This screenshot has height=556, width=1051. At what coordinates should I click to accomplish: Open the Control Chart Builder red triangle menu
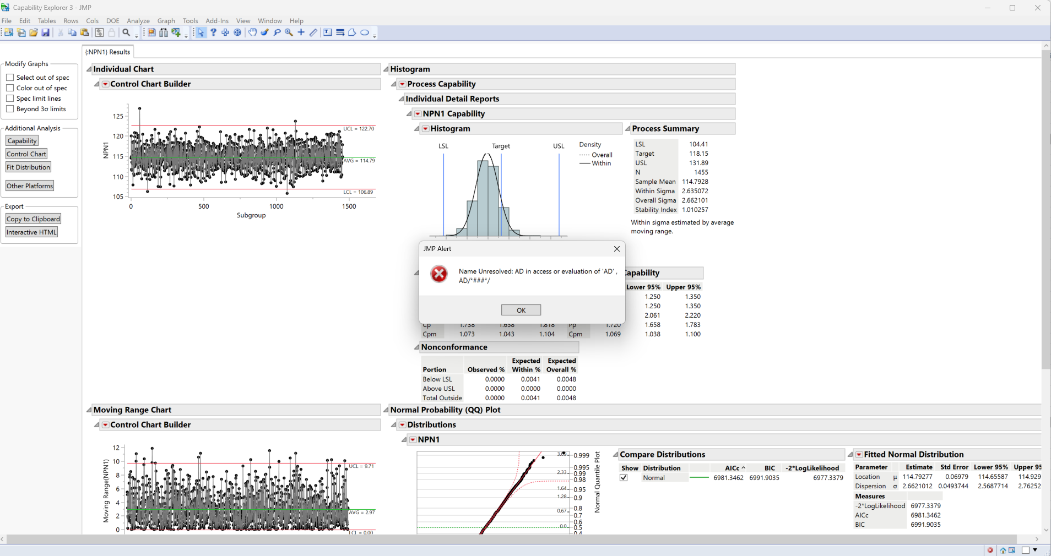pyautogui.click(x=105, y=84)
